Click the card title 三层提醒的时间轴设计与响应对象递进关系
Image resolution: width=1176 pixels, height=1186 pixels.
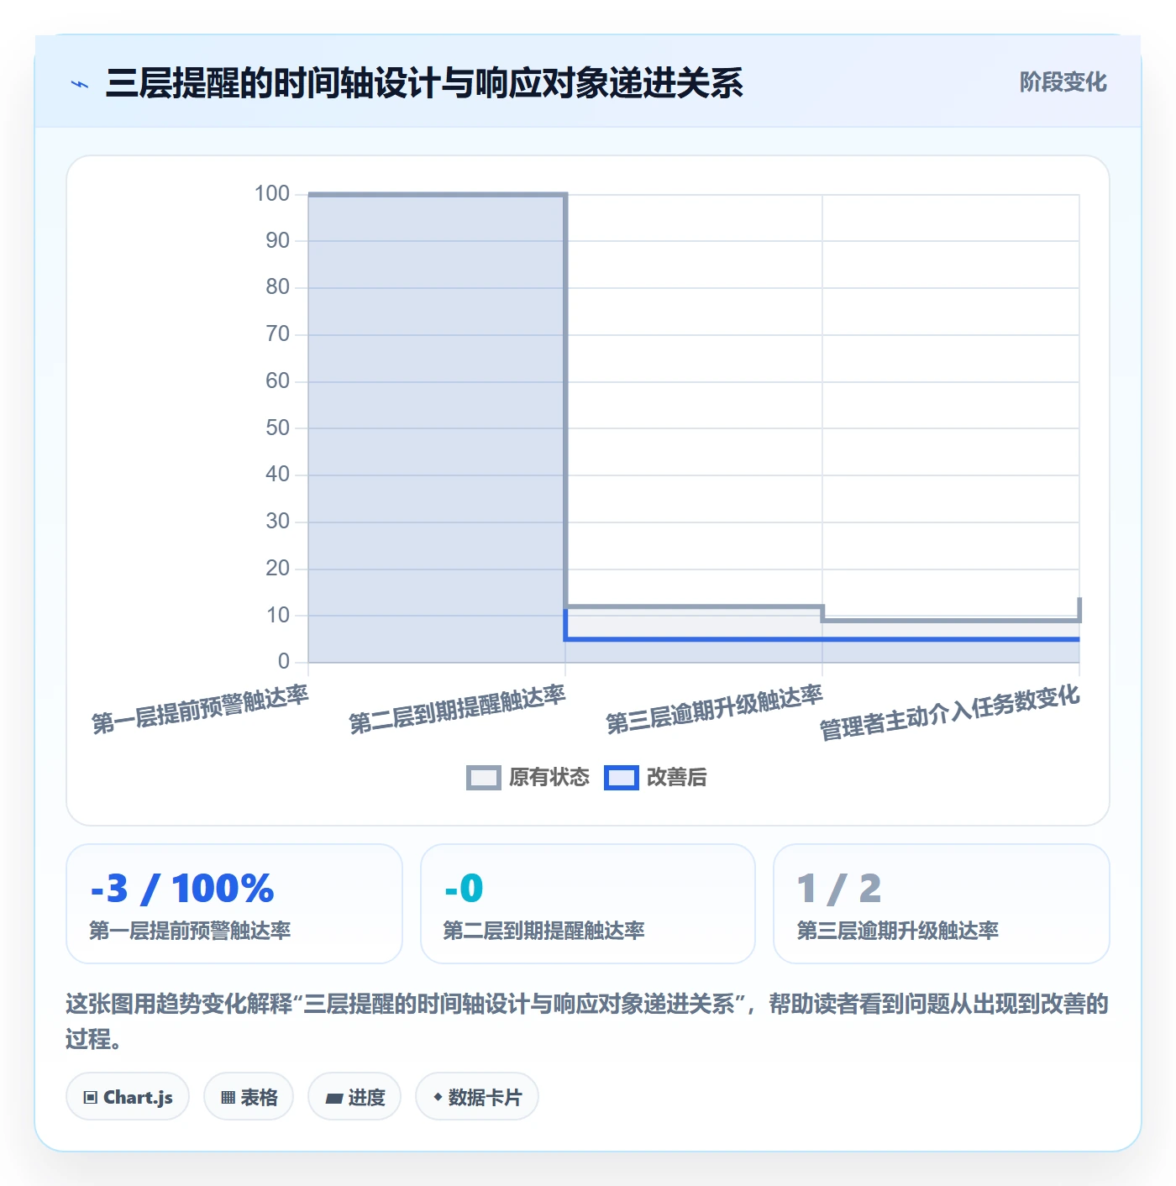424,83
